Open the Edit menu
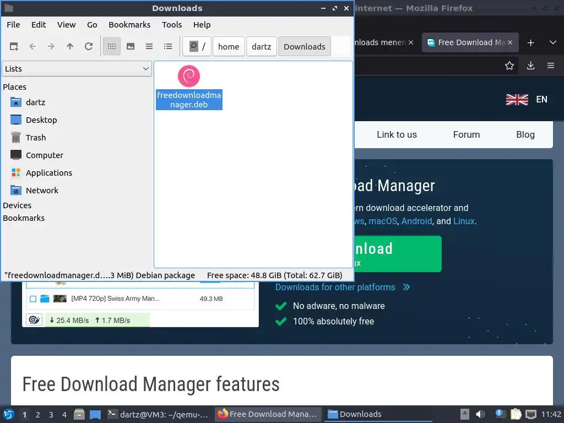The width and height of the screenshot is (564, 423). 39,25
